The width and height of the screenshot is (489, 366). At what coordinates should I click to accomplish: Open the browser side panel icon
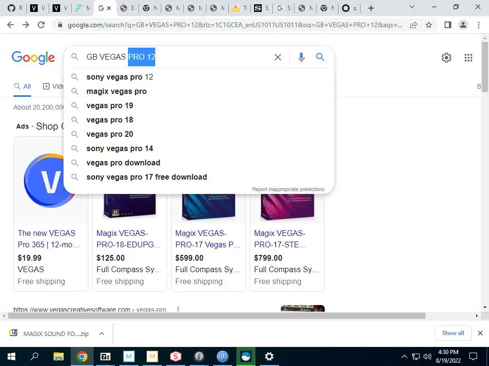coord(448,25)
